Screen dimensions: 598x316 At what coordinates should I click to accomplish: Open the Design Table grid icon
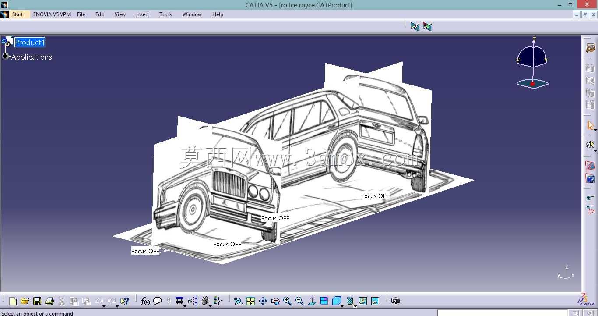pos(179,301)
